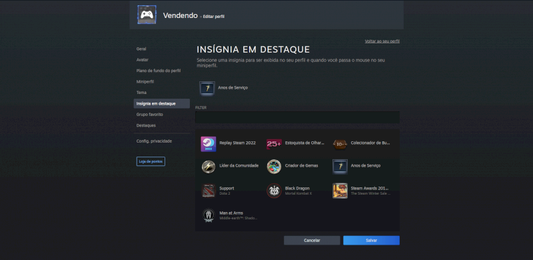Select the 10+ Colecionador badge icon
This screenshot has width=533, height=260.
point(340,144)
